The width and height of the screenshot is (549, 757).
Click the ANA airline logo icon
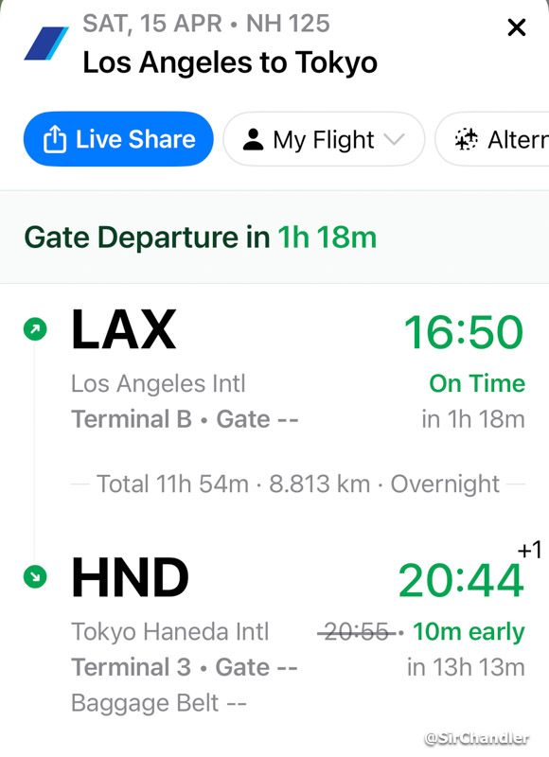pyautogui.click(x=46, y=44)
